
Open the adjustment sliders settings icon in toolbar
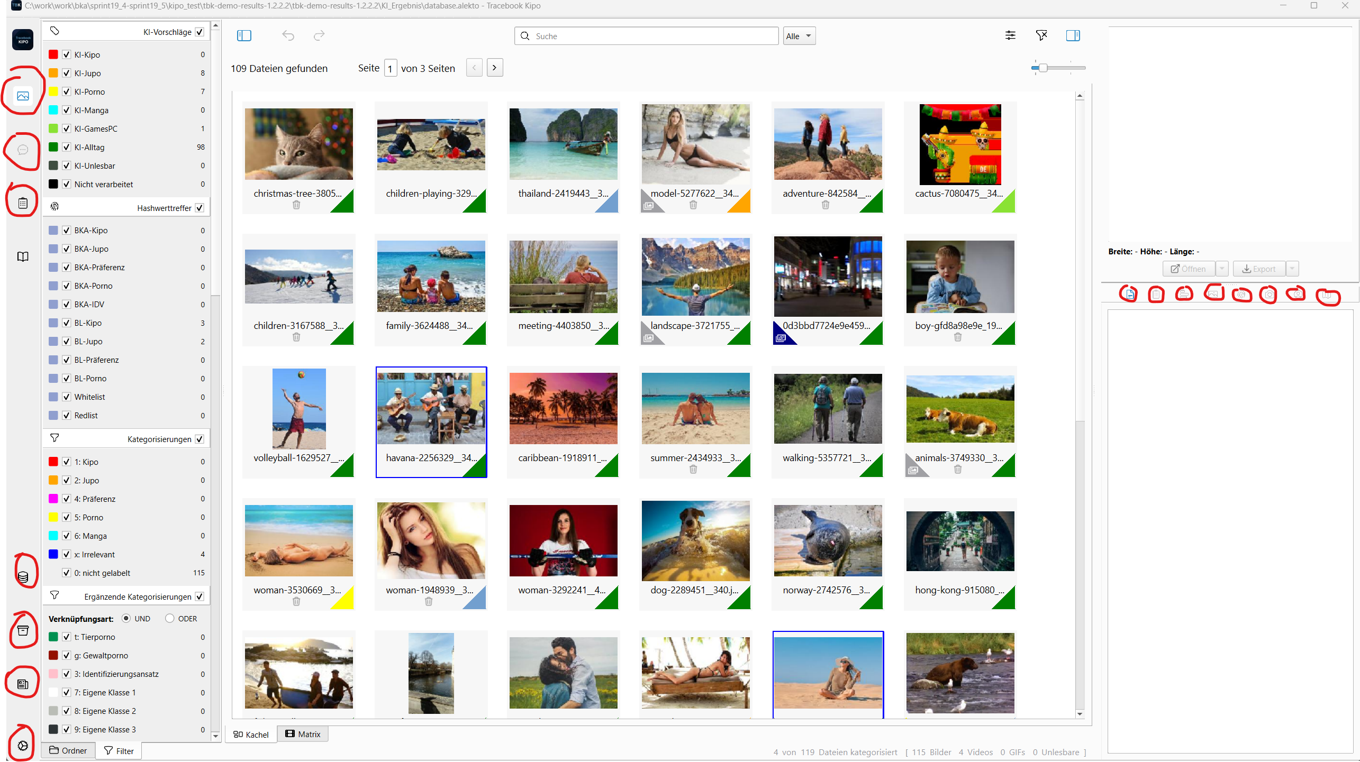click(1010, 35)
